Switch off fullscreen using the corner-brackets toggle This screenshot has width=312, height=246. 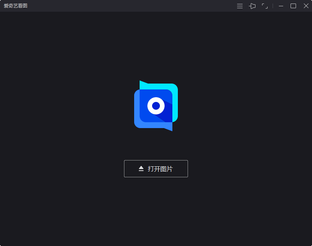266,6
